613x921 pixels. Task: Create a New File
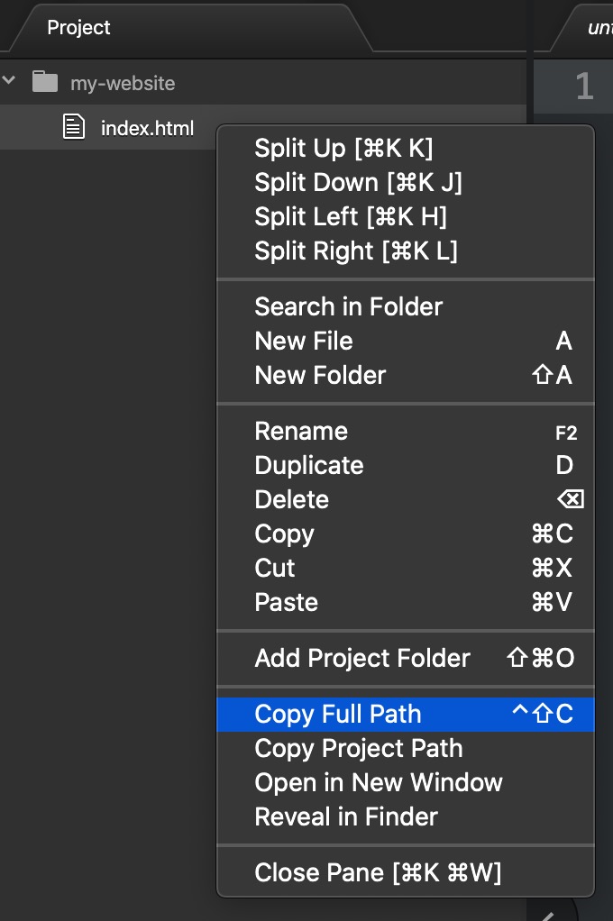pos(304,341)
